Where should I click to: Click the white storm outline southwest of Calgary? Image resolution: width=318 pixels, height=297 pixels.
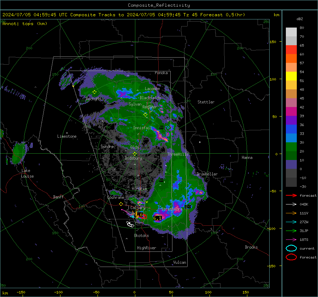point(130,224)
